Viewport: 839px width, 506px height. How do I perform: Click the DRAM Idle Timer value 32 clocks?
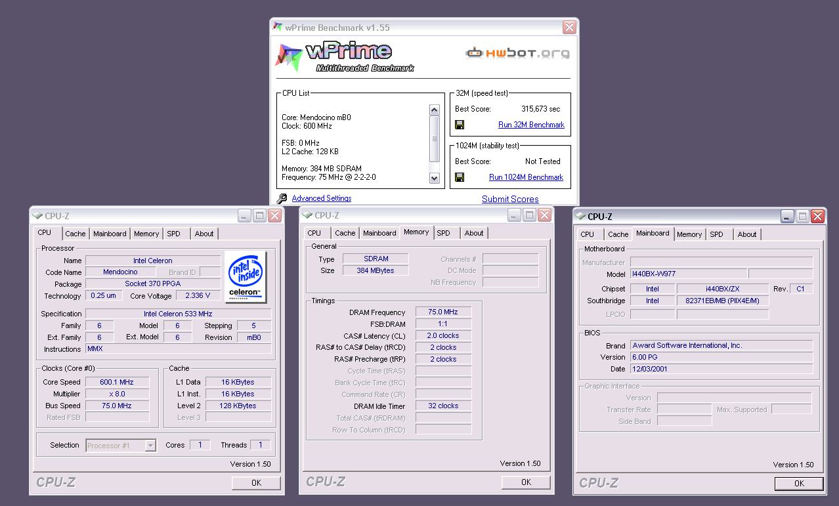(x=443, y=406)
